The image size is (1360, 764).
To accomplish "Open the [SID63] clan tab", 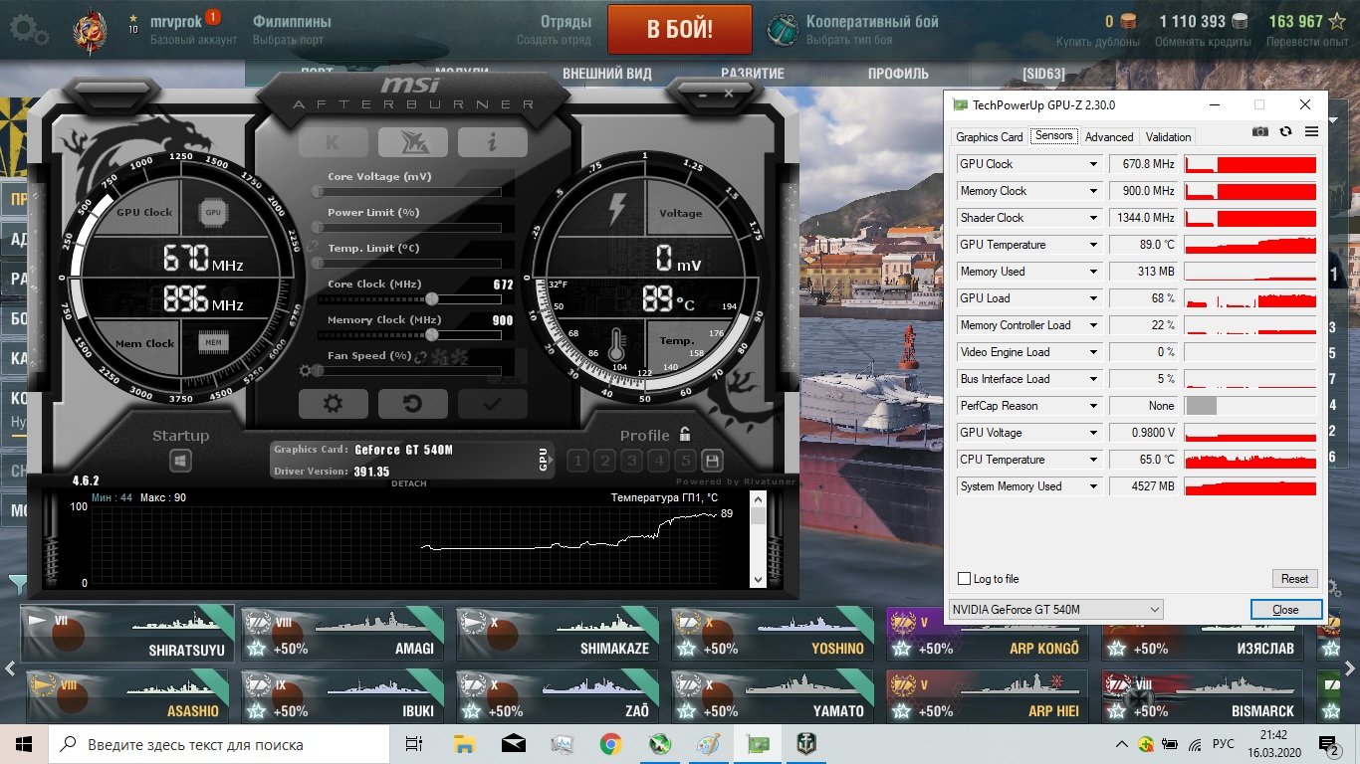I will pyautogui.click(x=1043, y=74).
